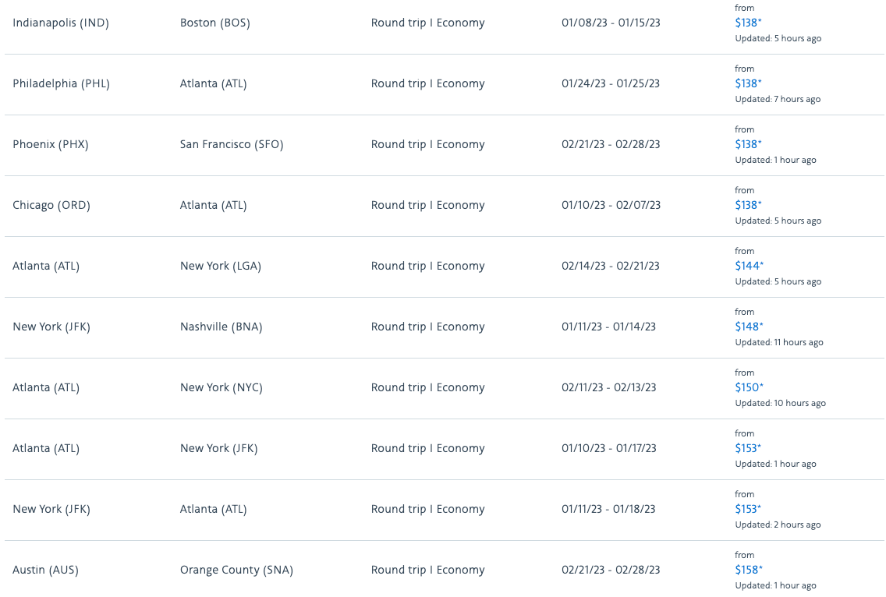Image resolution: width=886 pixels, height=597 pixels.
Task: Select the Boston (BOS) destination text
Action: click(x=214, y=23)
